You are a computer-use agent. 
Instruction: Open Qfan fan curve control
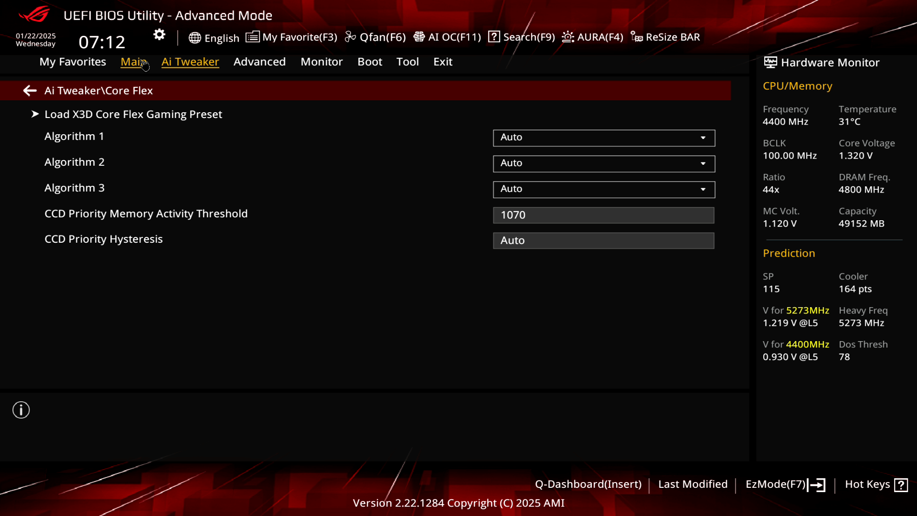pyautogui.click(x=375, y=36)
